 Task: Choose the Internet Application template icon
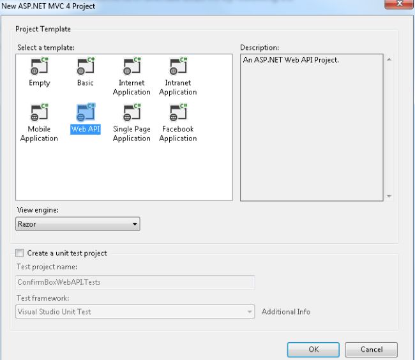[x=132, y=66]
